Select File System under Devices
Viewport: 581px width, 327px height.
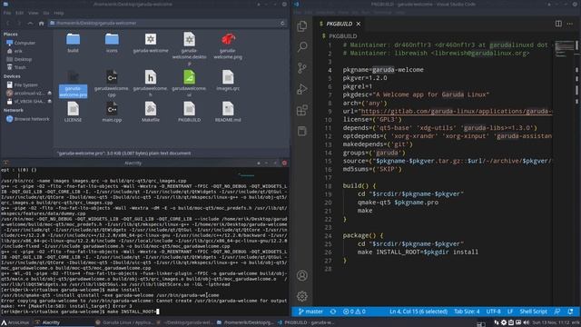(22, 84)
